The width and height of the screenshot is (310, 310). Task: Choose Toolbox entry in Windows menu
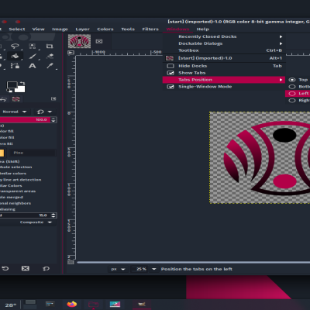(224, 50)
